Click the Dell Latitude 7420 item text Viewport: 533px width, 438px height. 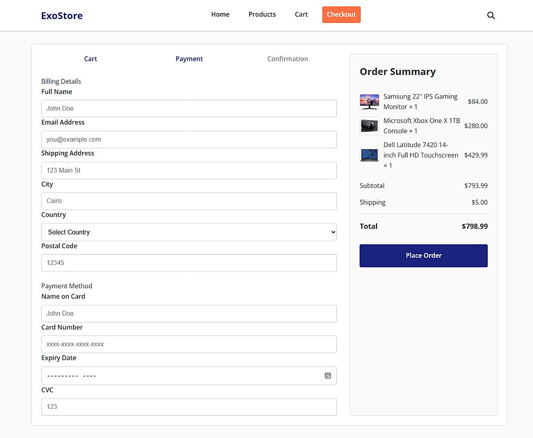[421, 155]
